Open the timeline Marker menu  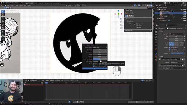click(52, 80)
